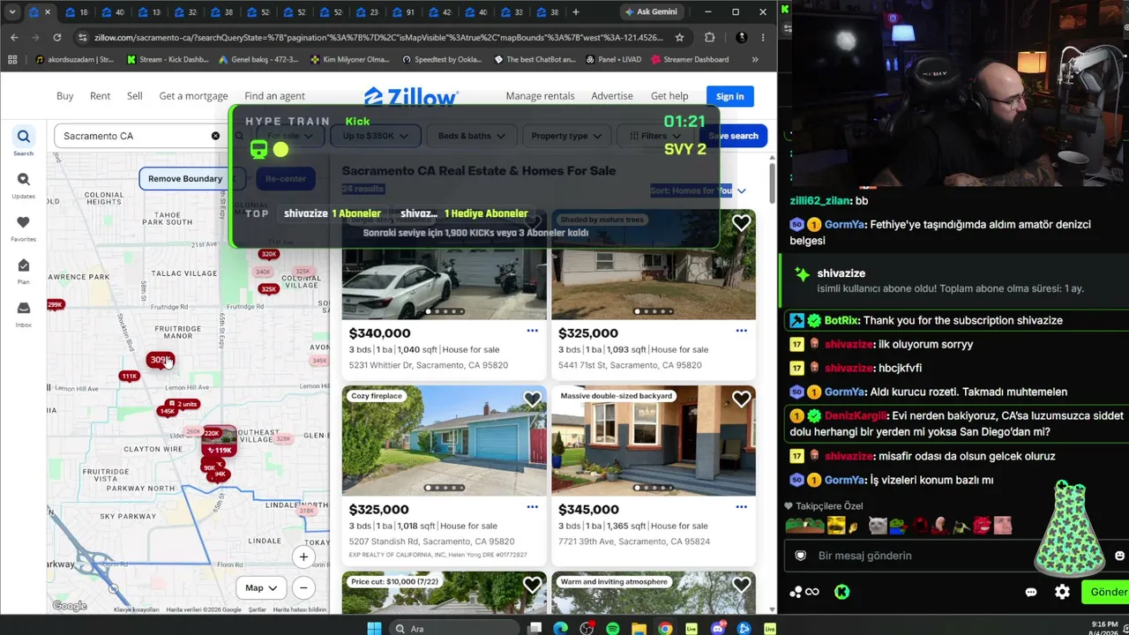This screenshot has height=635, width=1129.
Task: Open a new Chrome tab
Action: [x=576, y=12]
